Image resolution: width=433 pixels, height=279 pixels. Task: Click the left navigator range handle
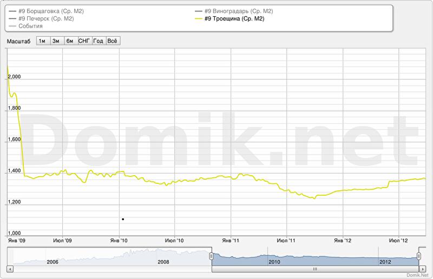point(212,256)
